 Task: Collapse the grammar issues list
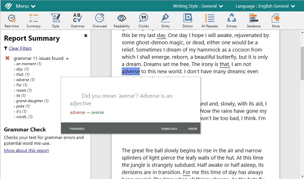(67, 58)
